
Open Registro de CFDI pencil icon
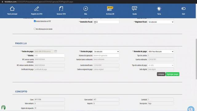pos(37,9)
